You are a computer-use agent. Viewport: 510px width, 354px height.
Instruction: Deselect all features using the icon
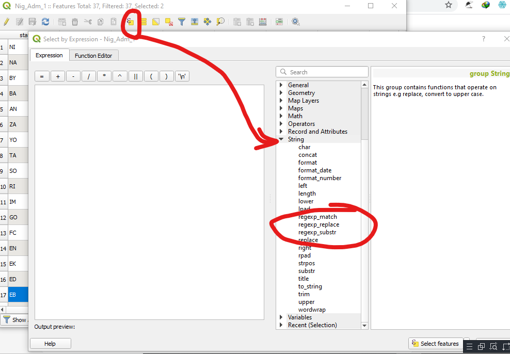point(169,22)
